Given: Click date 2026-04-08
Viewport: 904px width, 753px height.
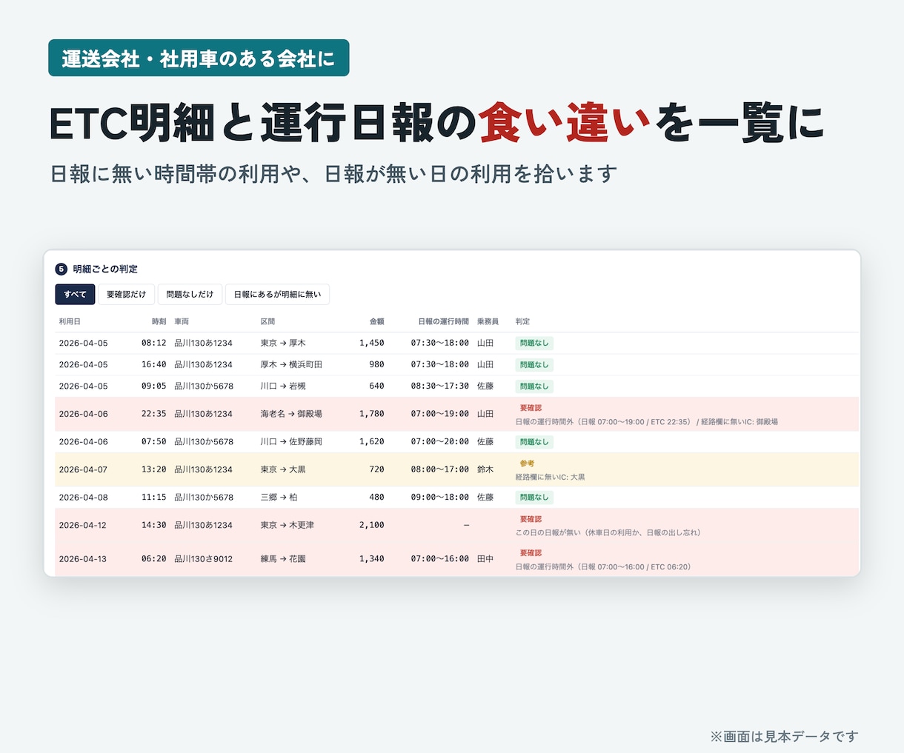Looking at the screenshot, I should pyautogui.click(x=83, y=497).
